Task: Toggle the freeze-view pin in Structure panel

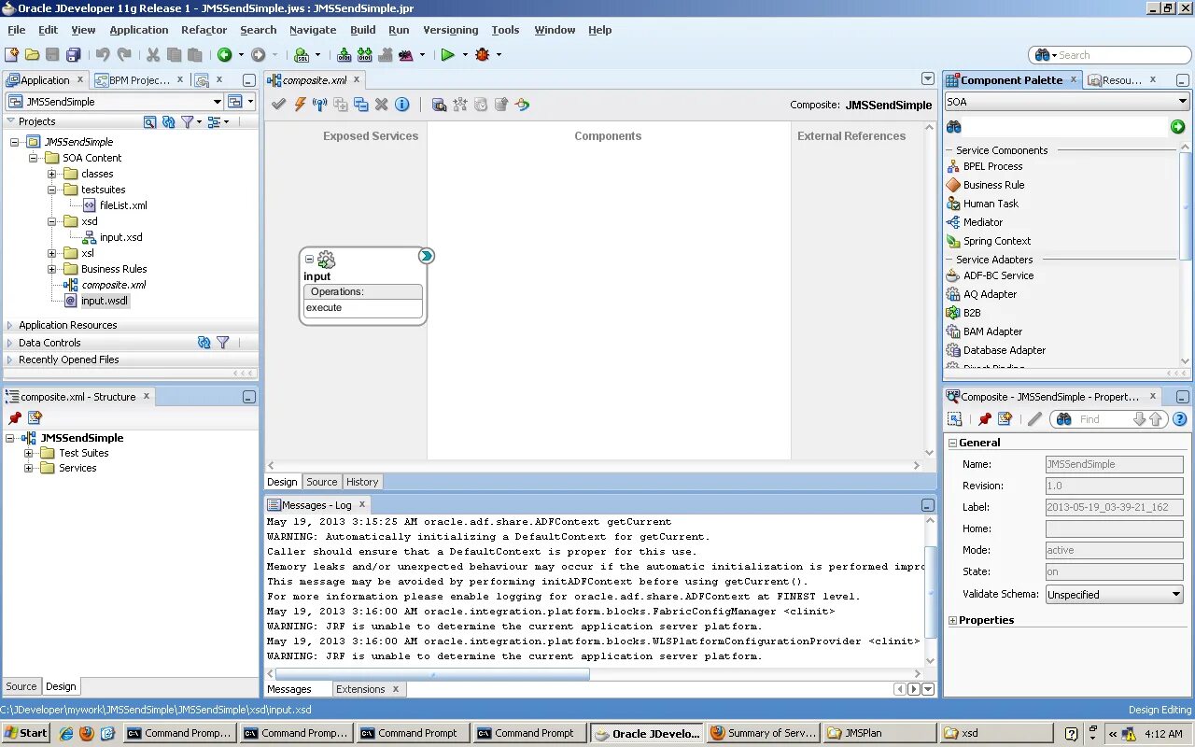Action: 14,417
